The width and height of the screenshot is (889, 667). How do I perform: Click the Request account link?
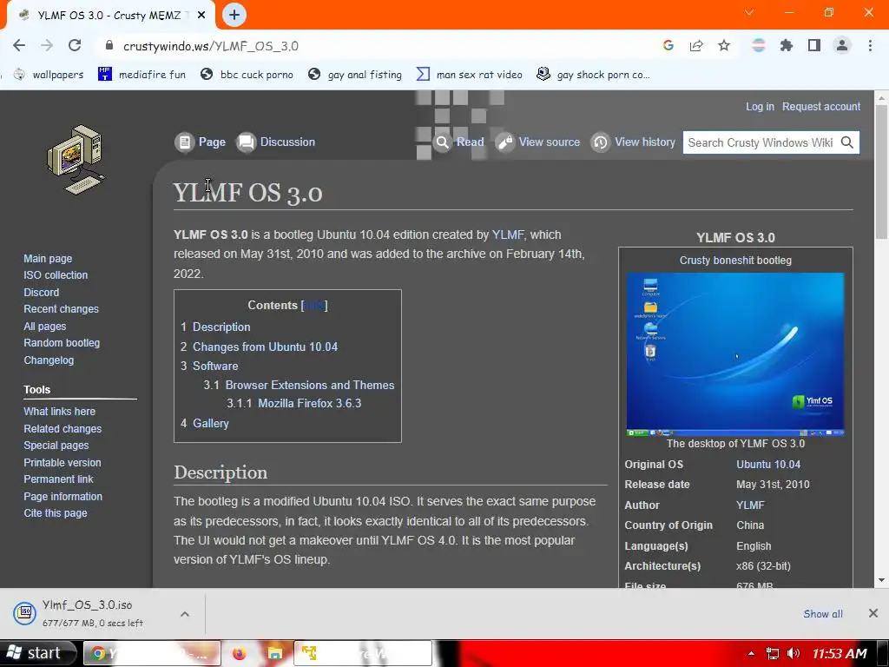tap(821, 107)
